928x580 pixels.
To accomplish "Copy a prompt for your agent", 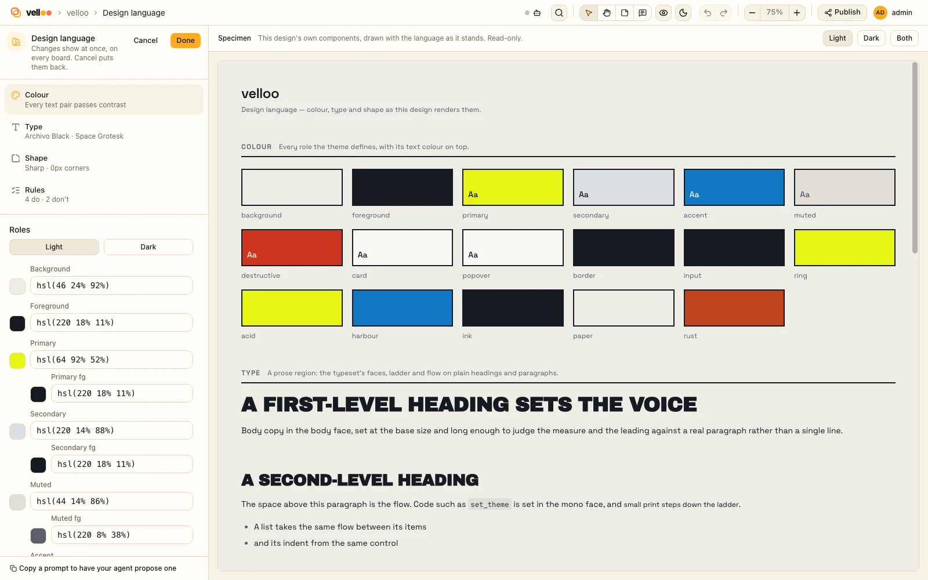I will pyautogui.click(x=93, y=568).
